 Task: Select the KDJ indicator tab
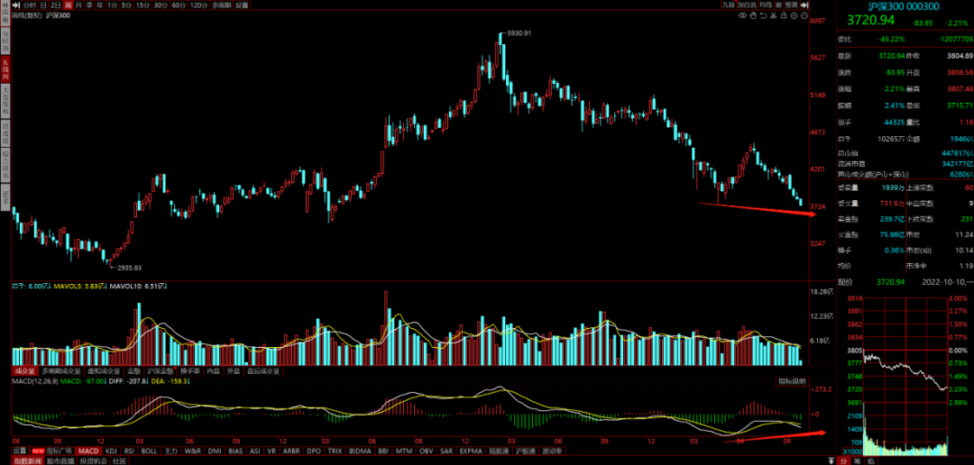111,450
